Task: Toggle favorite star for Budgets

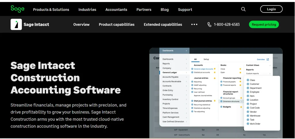Action: point(241,107)
